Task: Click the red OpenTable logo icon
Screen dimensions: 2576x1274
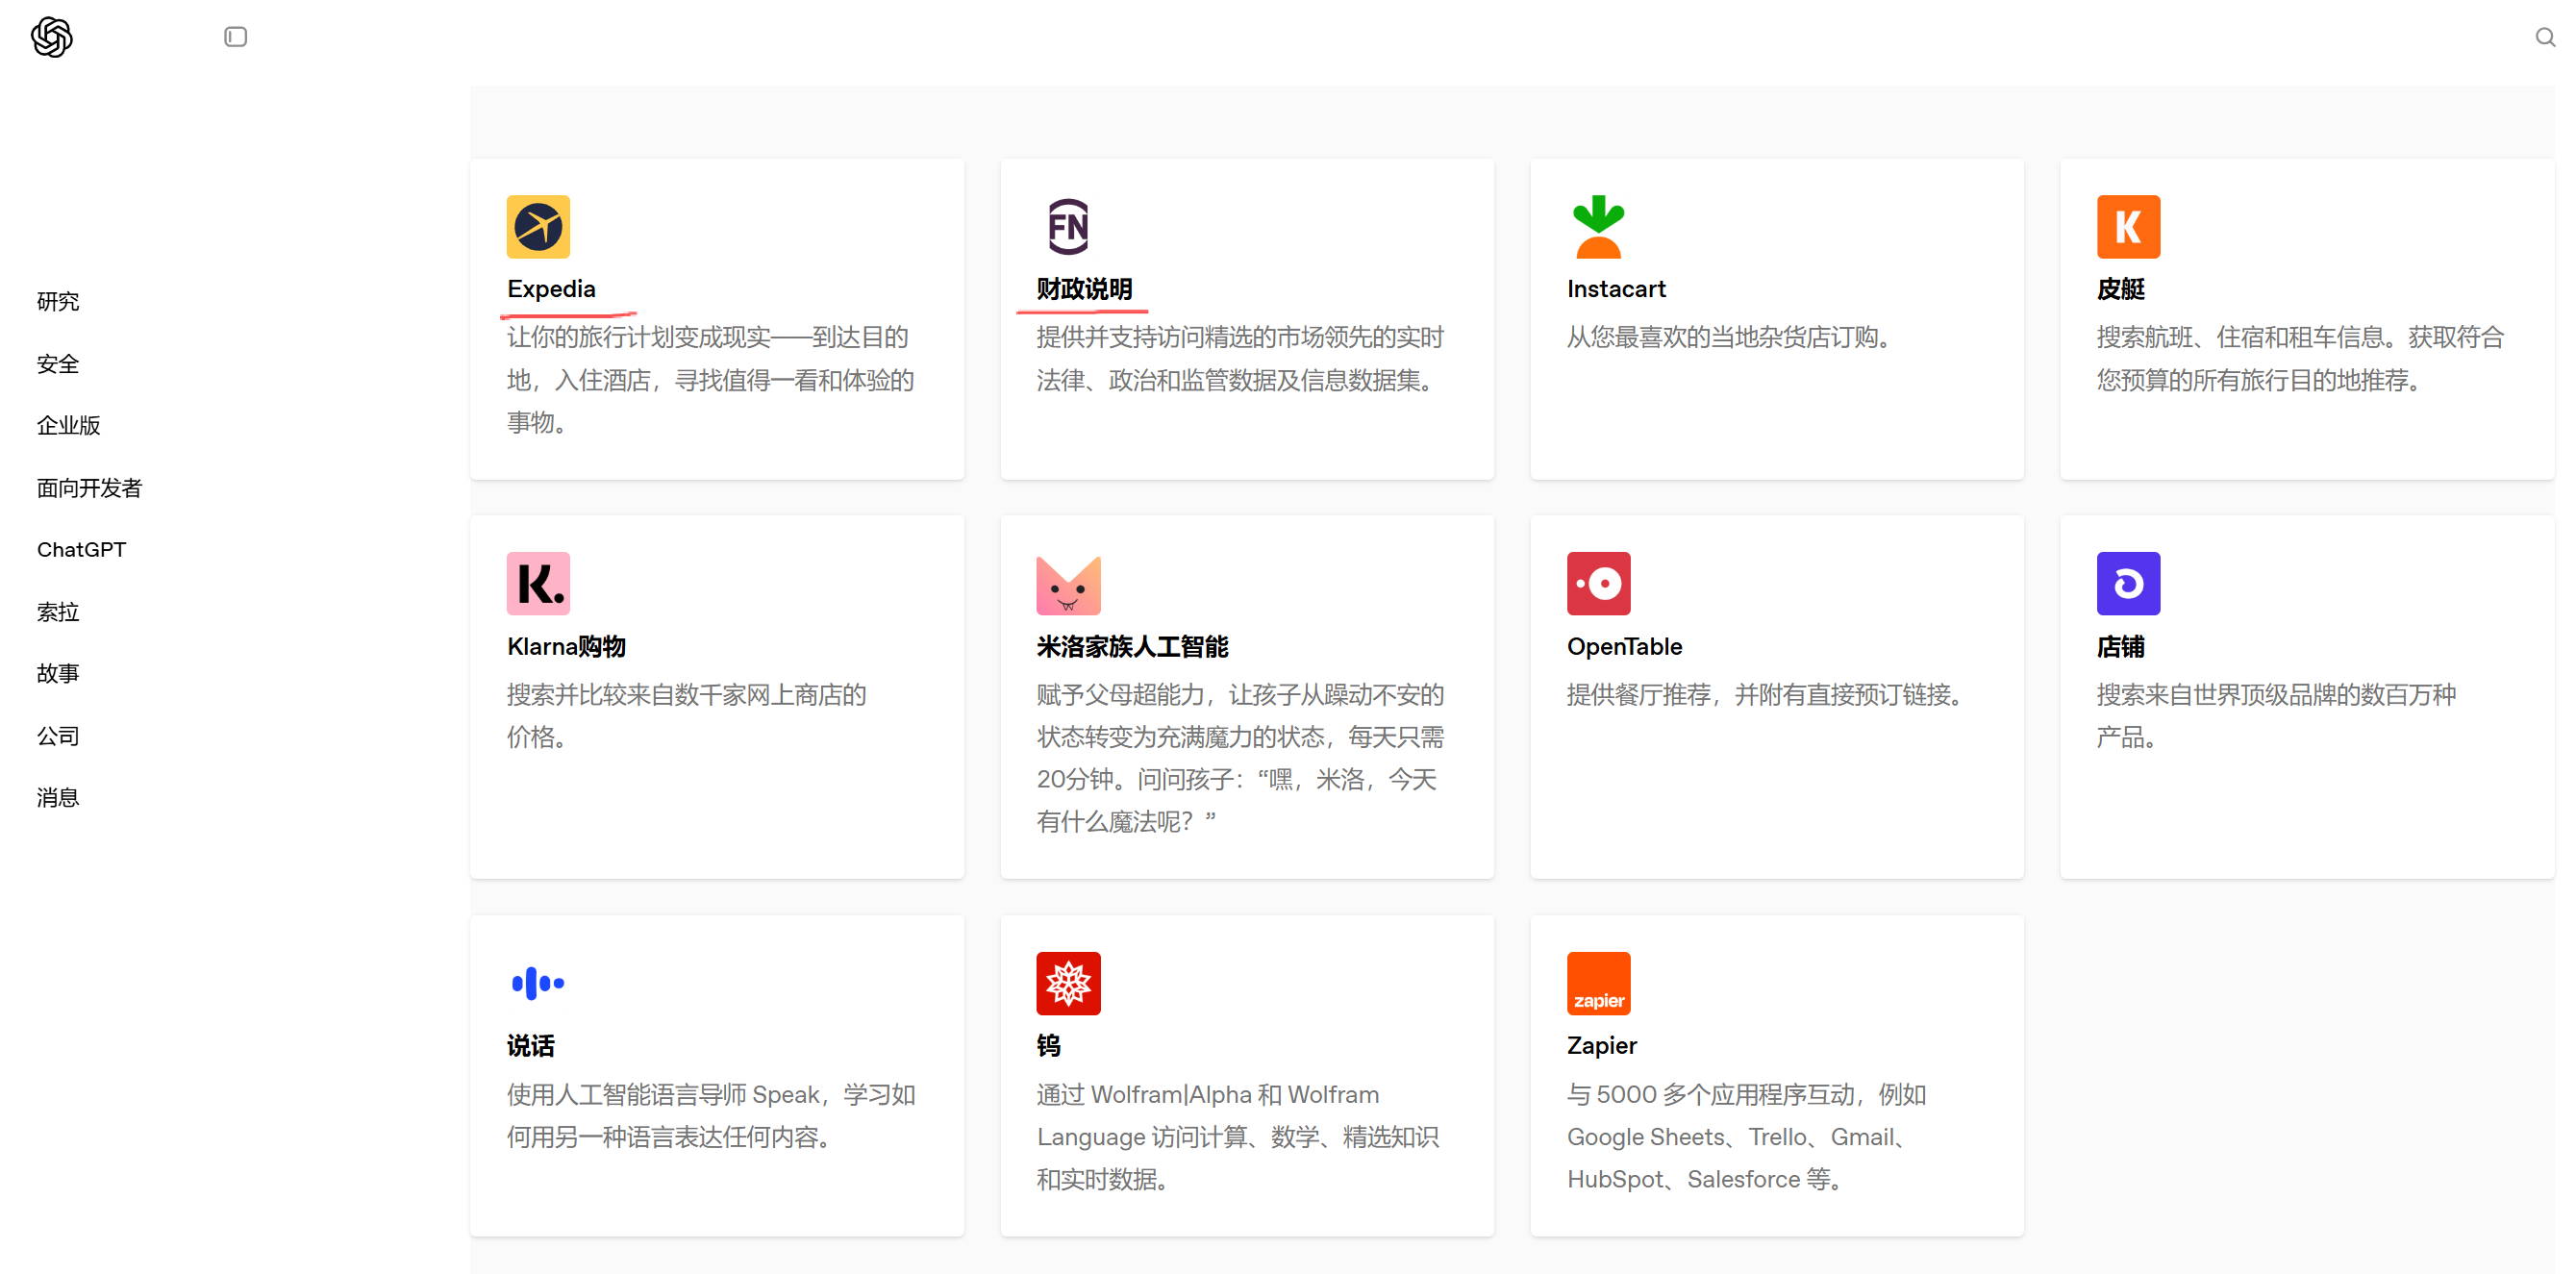Action: [x=1597, y=584]
